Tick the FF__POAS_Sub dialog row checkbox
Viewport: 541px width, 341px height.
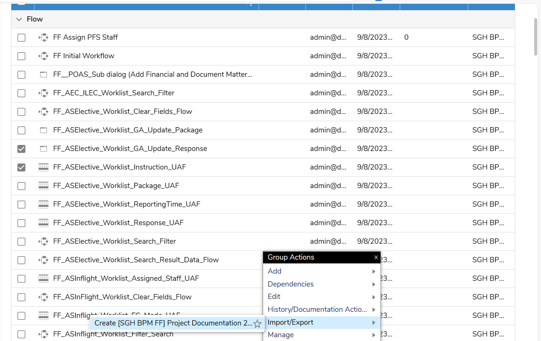(22, 75)
